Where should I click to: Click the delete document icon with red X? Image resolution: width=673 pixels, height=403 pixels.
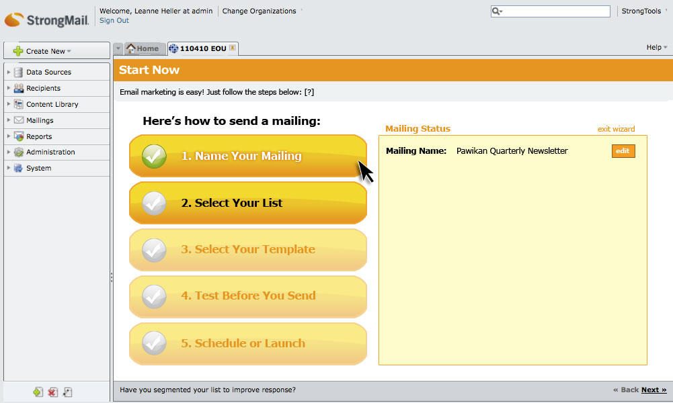coord(52,392)
